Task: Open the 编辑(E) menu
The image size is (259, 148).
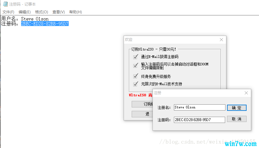Action: 25,12
